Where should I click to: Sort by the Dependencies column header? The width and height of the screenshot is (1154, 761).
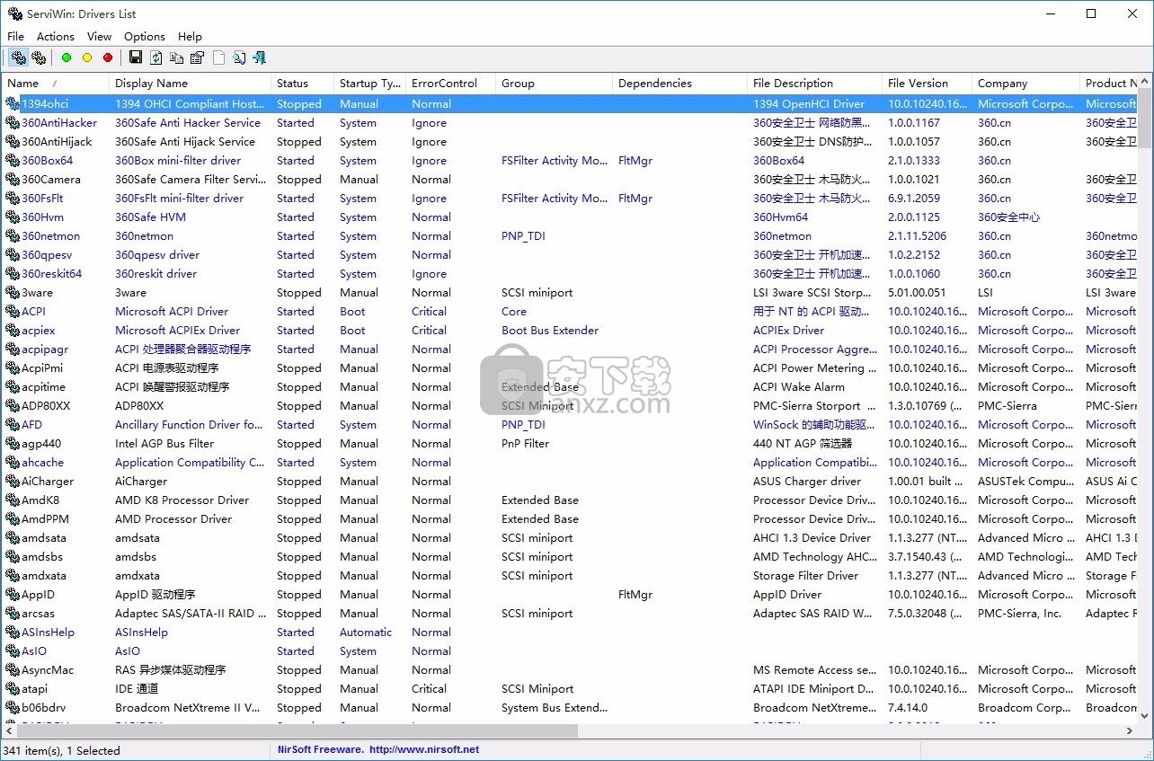680,84
